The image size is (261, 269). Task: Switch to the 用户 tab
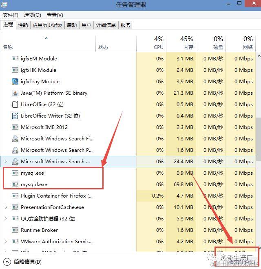tap(86, 25)
